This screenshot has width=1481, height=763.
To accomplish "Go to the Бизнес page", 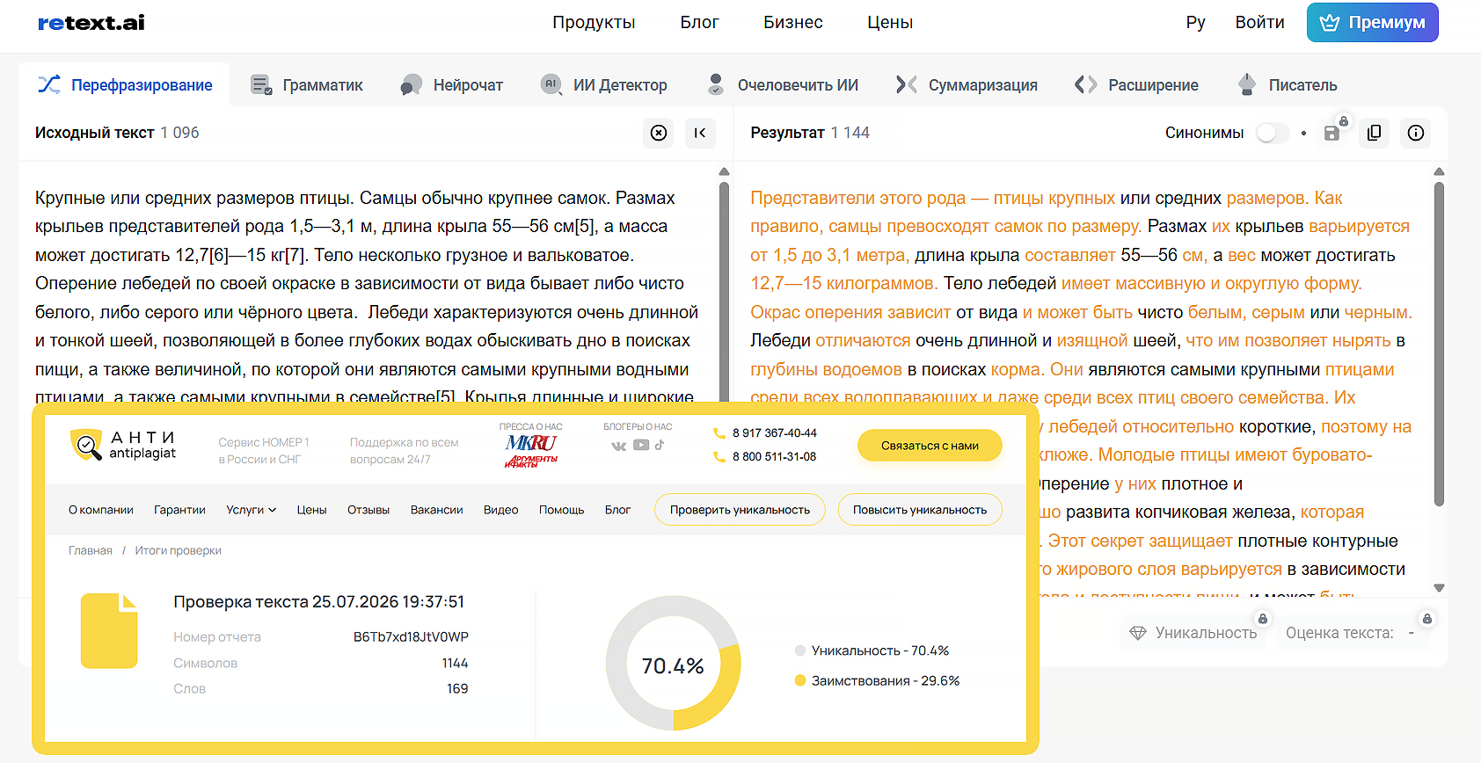I will (x=793, y=23).
